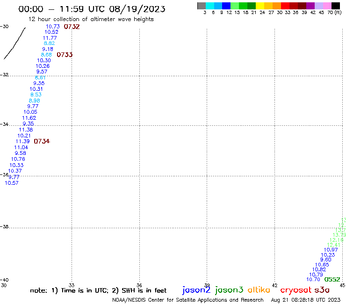The image size is (346, 304).
Task: Select the -38 latitude axis label
Action: 4,227
